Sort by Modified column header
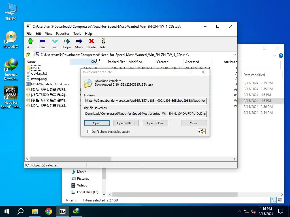Image resolution: width=290 pixels, height=217 pixels. point(141,62)
